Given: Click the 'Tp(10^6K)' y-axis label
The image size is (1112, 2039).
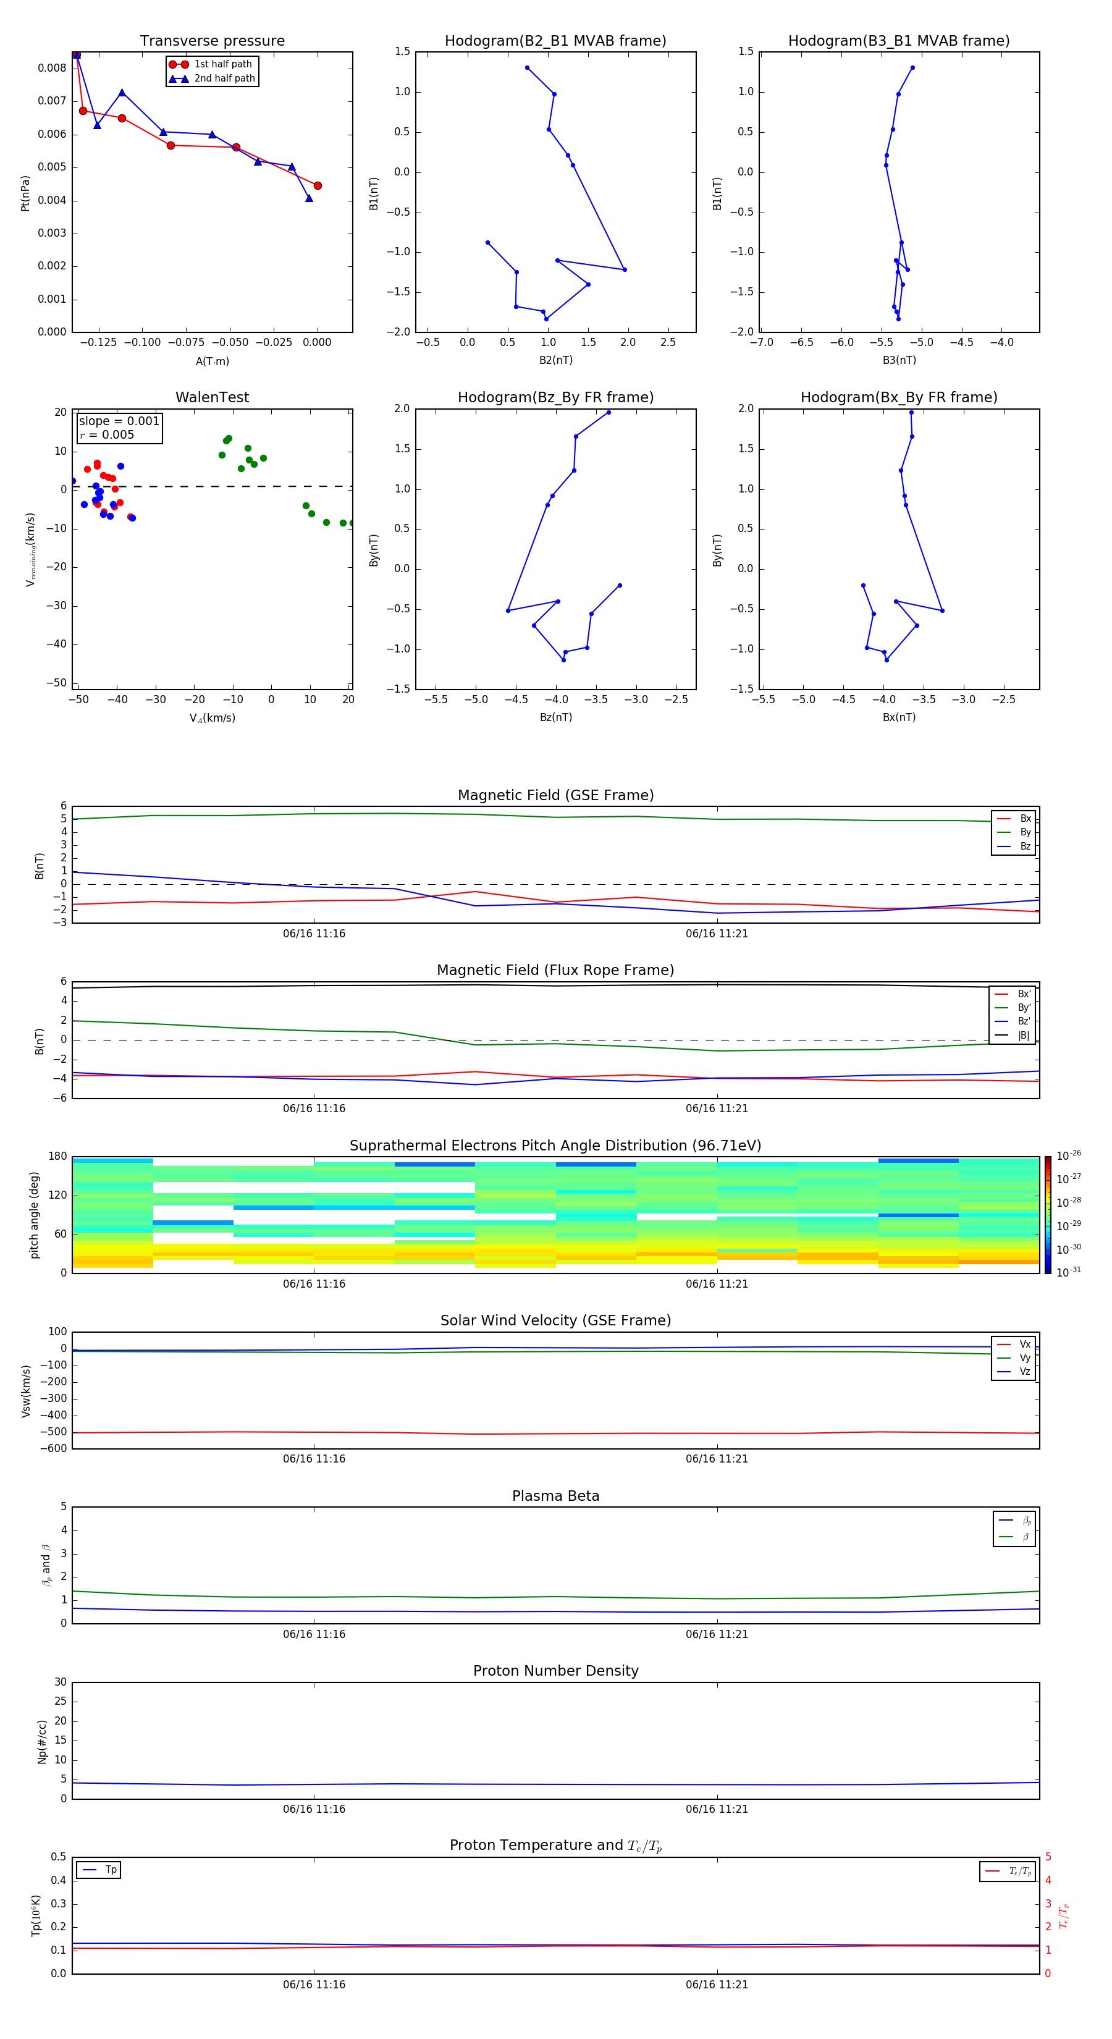Looking at the screenshot, I should 36,1915.
